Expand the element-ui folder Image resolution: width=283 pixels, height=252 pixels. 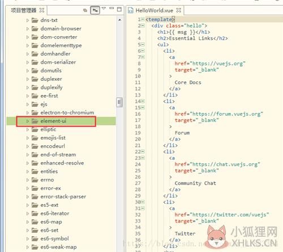[x=28, y=121]
